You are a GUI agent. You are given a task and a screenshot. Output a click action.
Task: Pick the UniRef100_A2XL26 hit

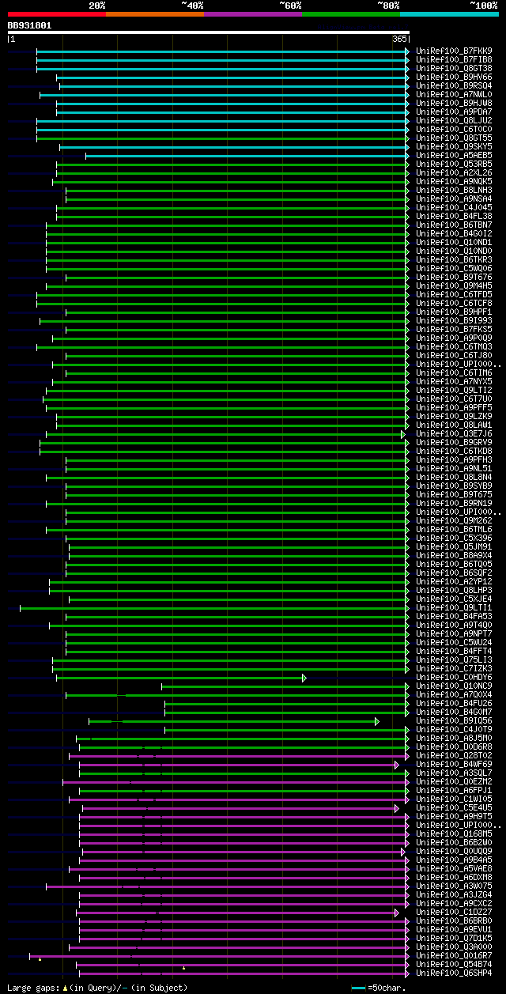click(454, 173)
